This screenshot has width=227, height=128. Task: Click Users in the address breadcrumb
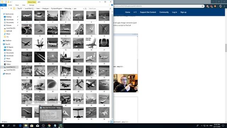click(x=38, y=9)
